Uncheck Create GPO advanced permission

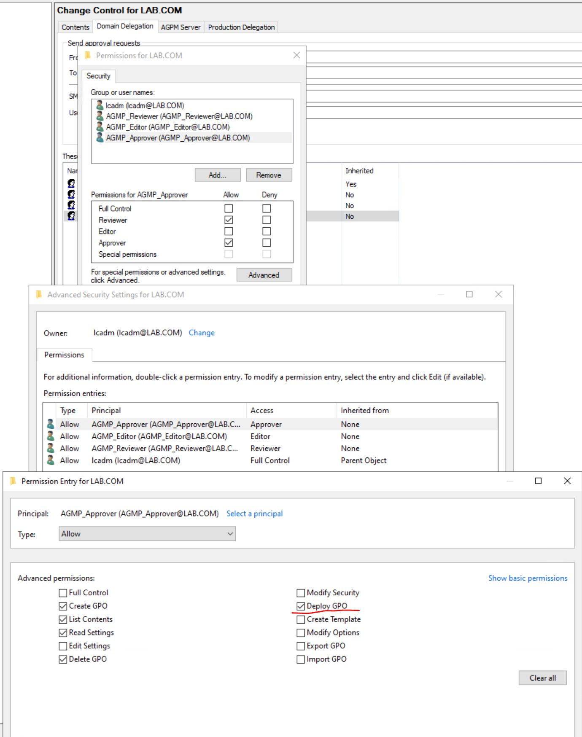coord(63,606)
